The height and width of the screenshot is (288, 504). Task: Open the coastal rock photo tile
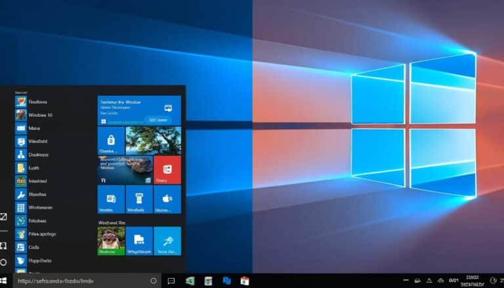[125, 170]
